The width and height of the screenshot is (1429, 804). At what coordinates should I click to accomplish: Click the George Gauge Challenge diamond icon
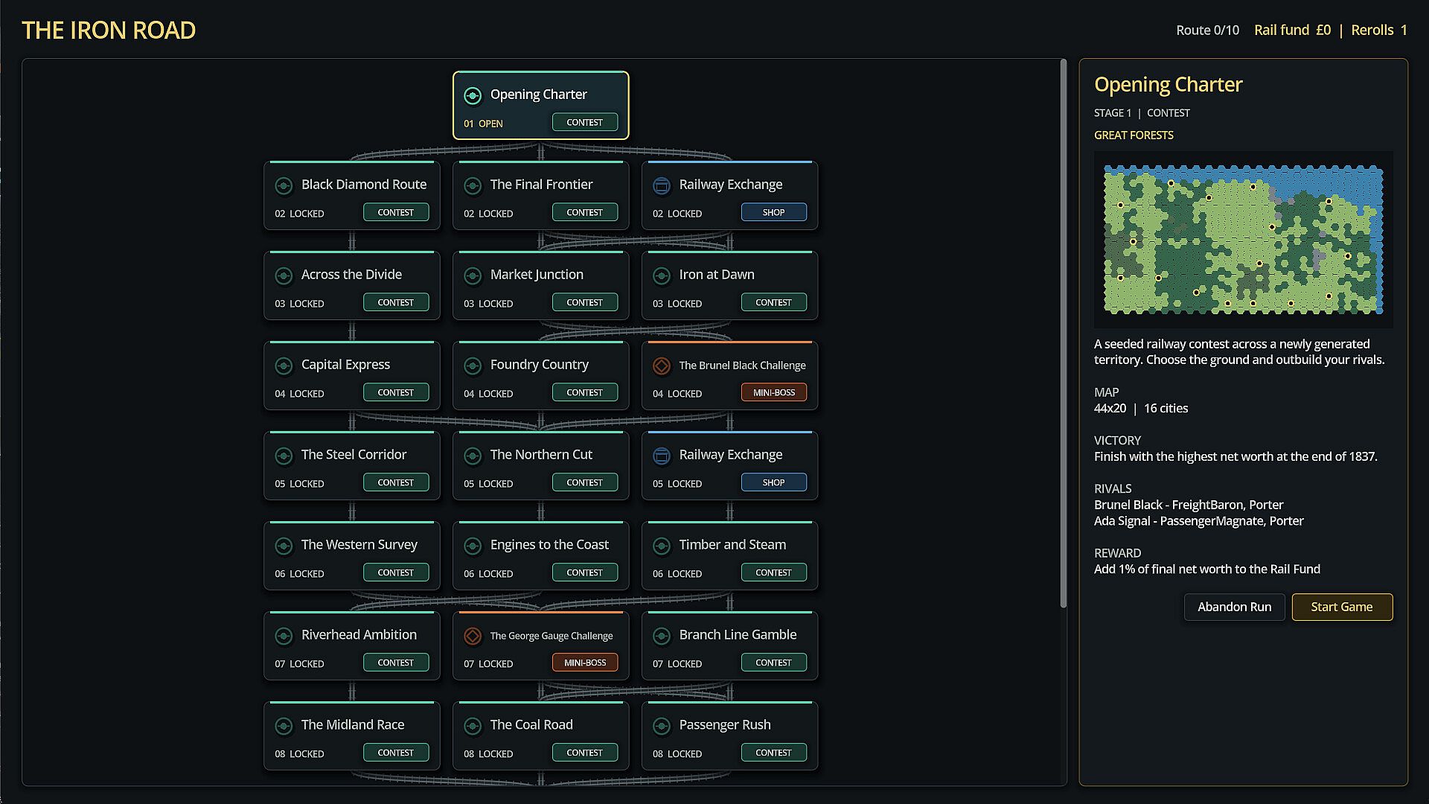click(x=473, y=636)
